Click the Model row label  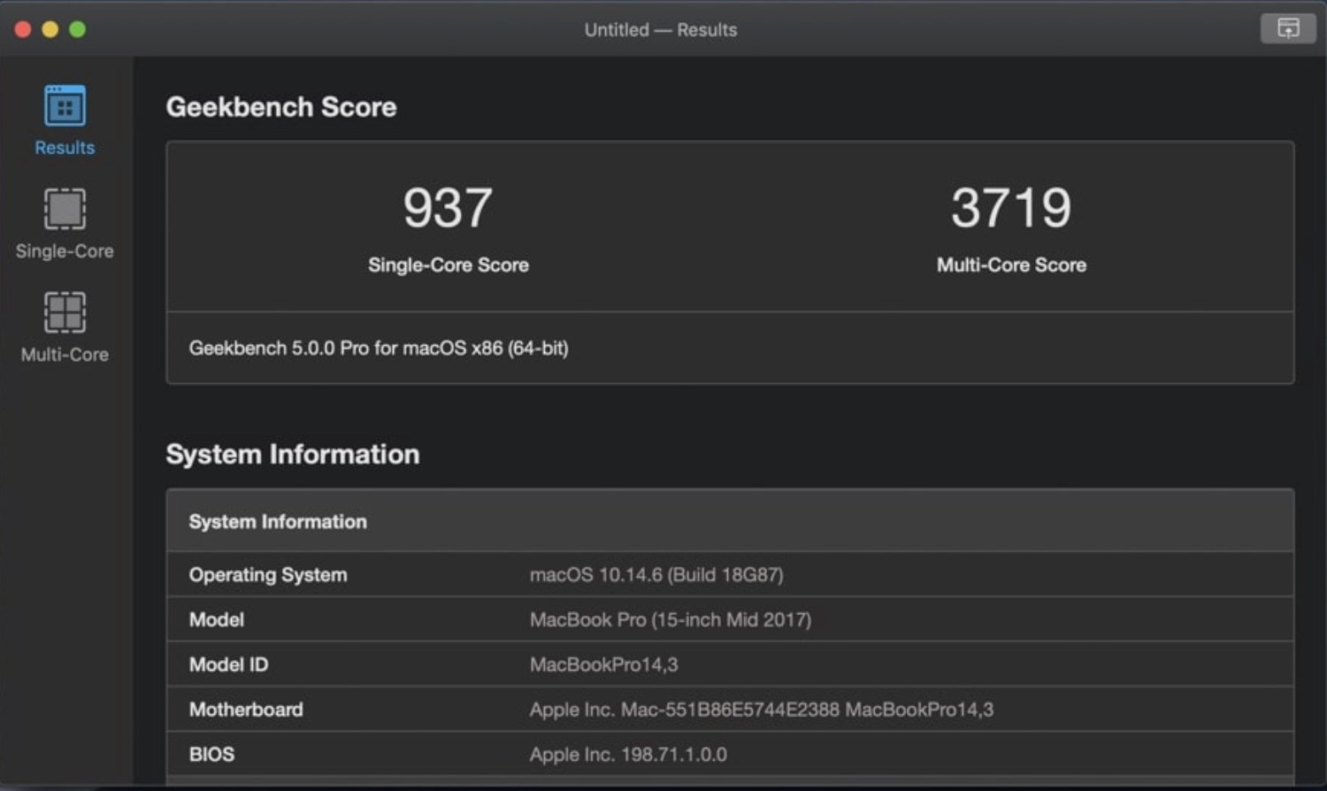tap(217, 619)
